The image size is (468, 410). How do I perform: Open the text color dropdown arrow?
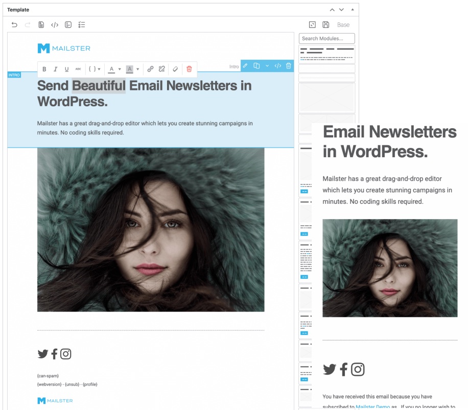coord(120,69)
